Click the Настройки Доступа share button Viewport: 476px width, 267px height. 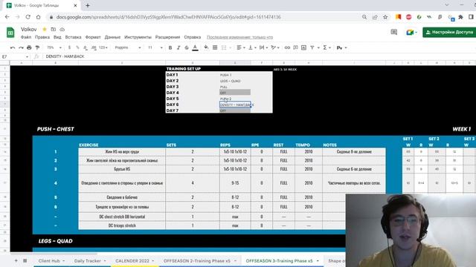pos(449,32)
